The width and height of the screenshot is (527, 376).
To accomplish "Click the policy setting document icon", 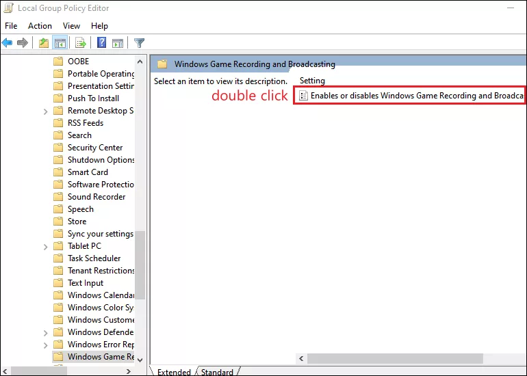I will click(303, 96).
